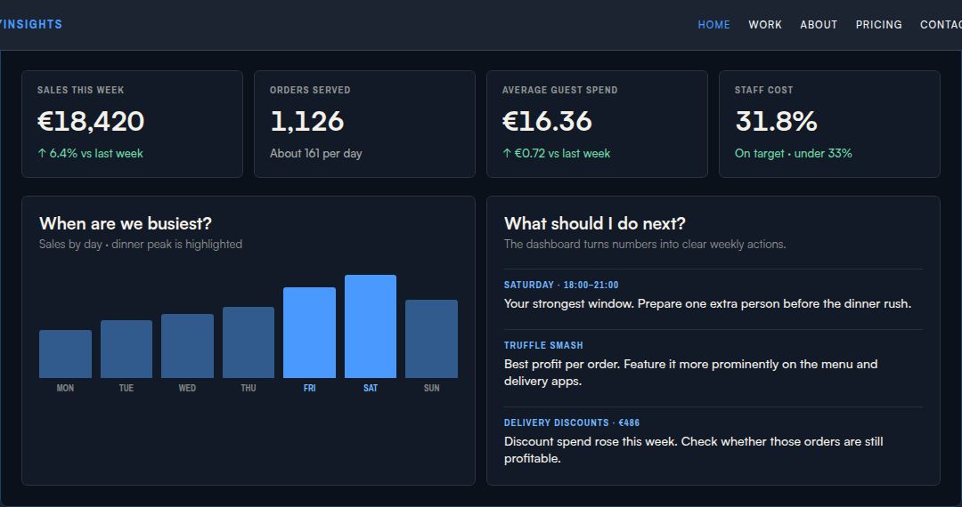The height and width of the screenshot is (507, 962).
Task: Select the Thursday bar
Action: pyautogui.click(x=249, y=342)
